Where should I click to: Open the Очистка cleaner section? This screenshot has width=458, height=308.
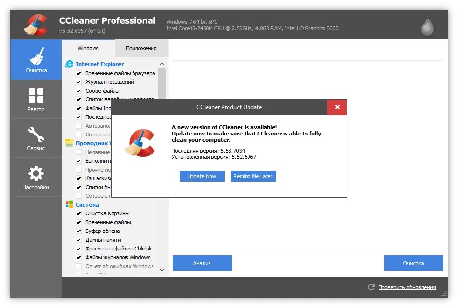[x=36, y=60]
